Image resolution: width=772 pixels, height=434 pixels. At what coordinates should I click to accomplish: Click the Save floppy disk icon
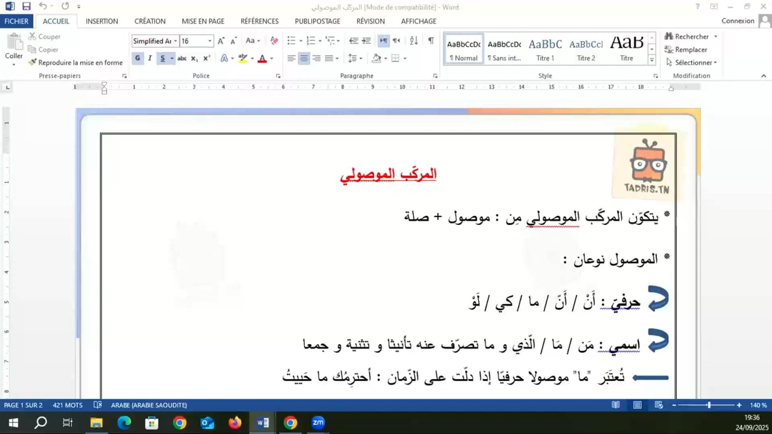point(27,6)
